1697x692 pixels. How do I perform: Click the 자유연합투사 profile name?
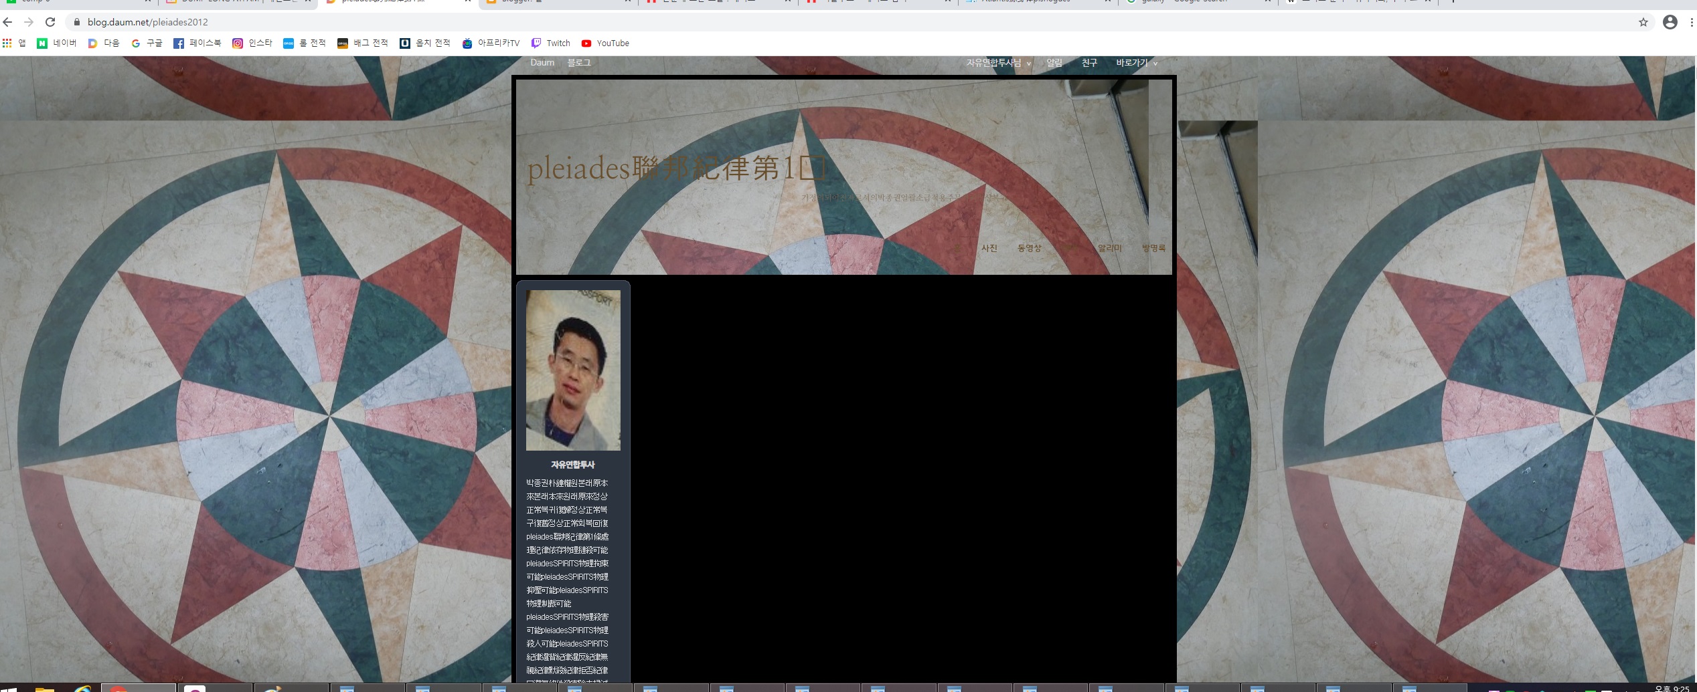(572, 465)
